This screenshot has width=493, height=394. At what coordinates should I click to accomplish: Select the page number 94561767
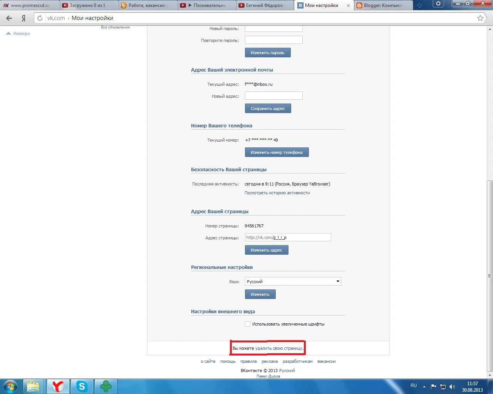254,226
